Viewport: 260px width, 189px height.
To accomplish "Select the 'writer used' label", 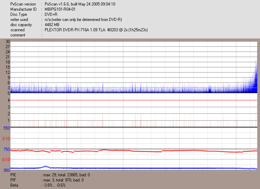I will click(x=19, y=20).
